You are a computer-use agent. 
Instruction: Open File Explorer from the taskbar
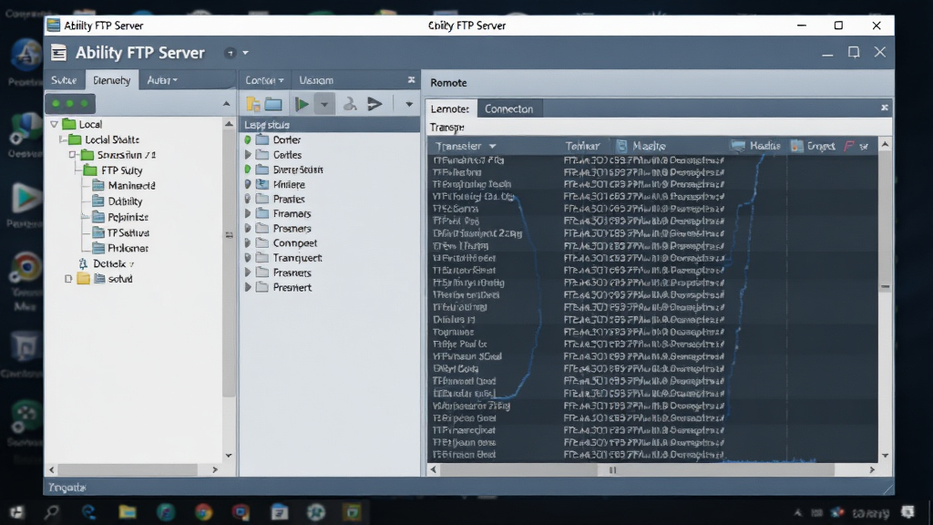pyautogui.click(x=128, y=512)
